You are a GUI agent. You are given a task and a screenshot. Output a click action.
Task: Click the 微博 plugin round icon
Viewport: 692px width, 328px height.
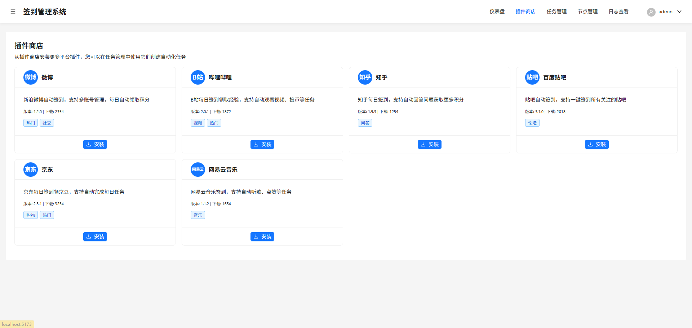click(x=31, y=77)
